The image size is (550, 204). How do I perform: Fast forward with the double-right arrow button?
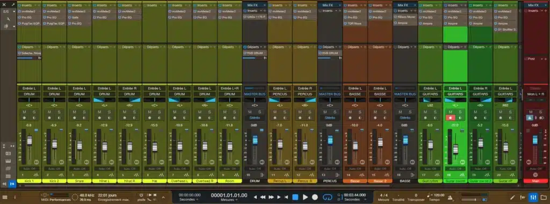(271, 198)
